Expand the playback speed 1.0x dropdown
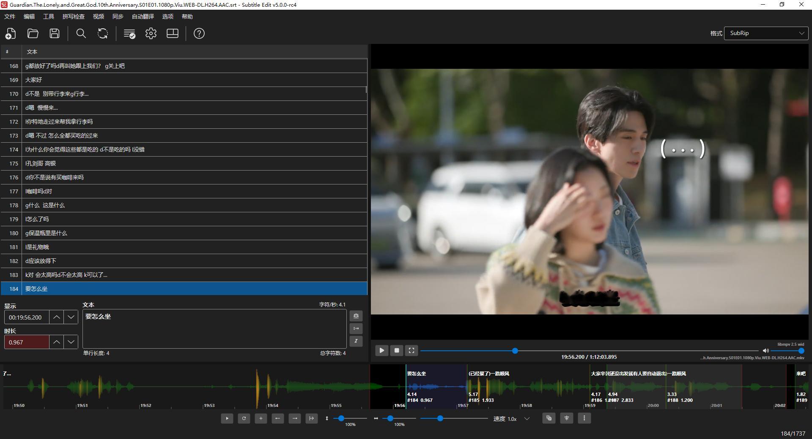Image resolution: width=812 pixels, height=439 pixels. (x=527, y=419)
